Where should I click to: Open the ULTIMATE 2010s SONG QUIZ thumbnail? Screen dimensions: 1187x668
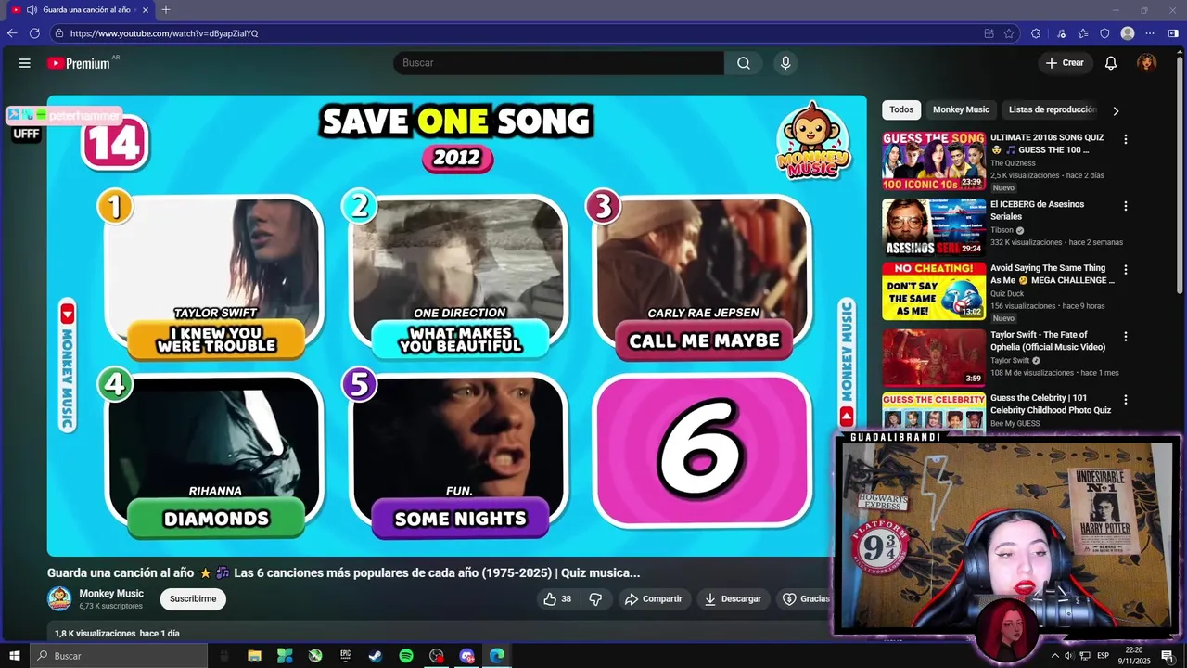tap(934, 161)
